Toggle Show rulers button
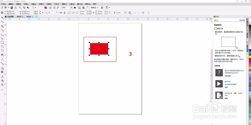 (x=80, y=8)
